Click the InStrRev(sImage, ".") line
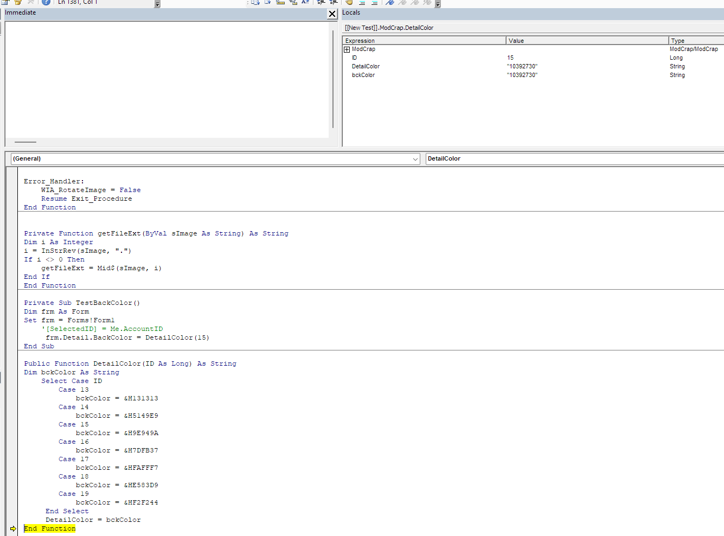The image size is (724, 536). coord(78,251)
